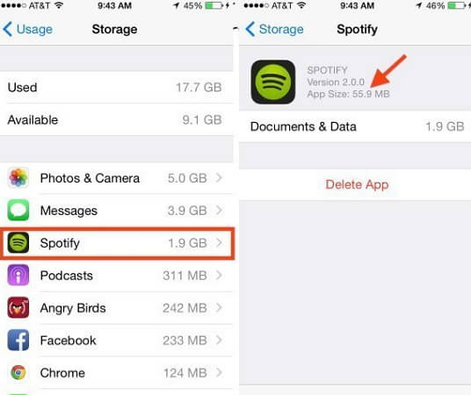Tap the Messages app icon
This screenshot has height=395, width=471.
(18, 210)
